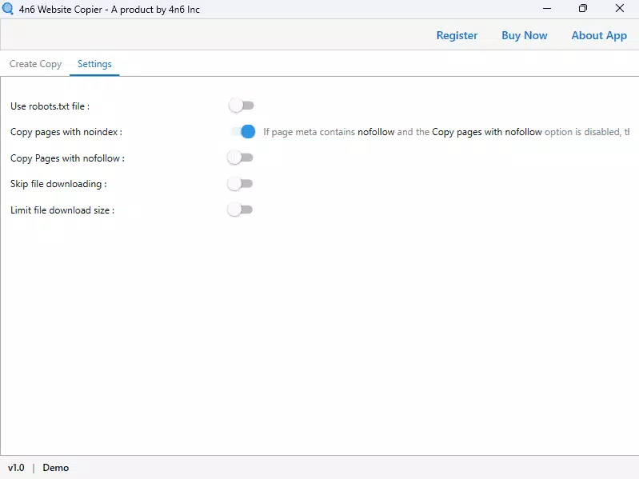Viewport: 639px width, 479px height.
Task: Switch to the Create Copy tab
Action: [35, 64]
